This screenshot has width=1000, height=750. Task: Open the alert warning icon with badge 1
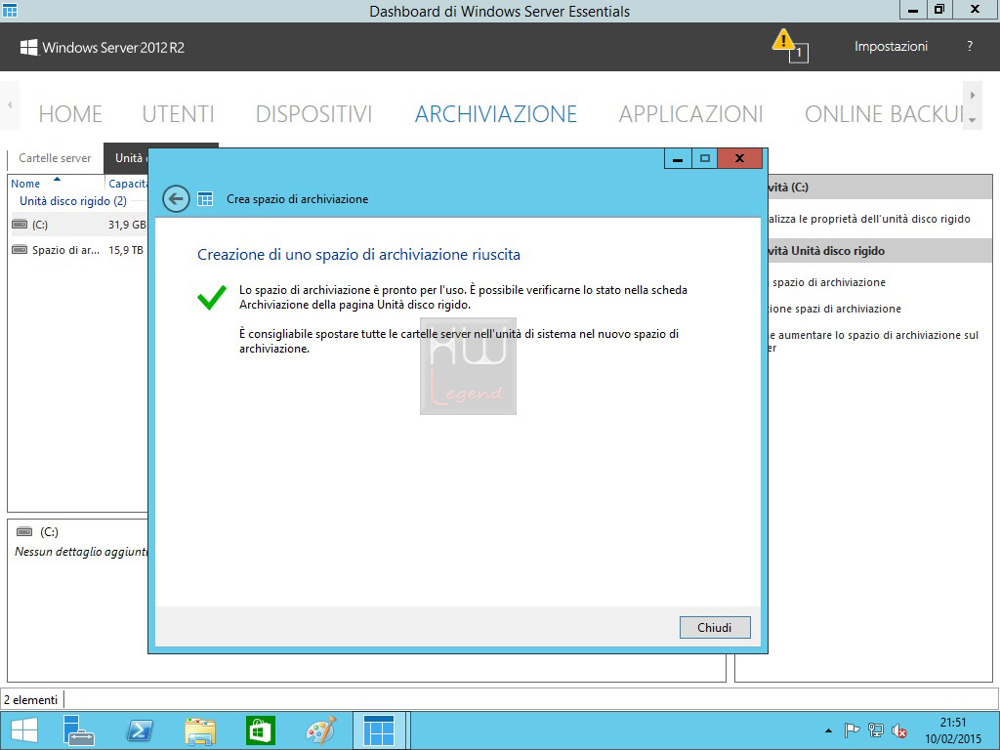click(x=789, y=45)
